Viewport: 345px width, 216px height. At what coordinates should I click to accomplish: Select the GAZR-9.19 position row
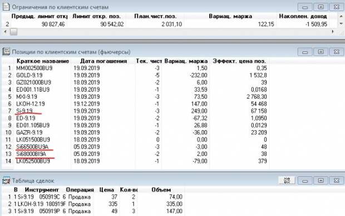(x=136, y=132)
